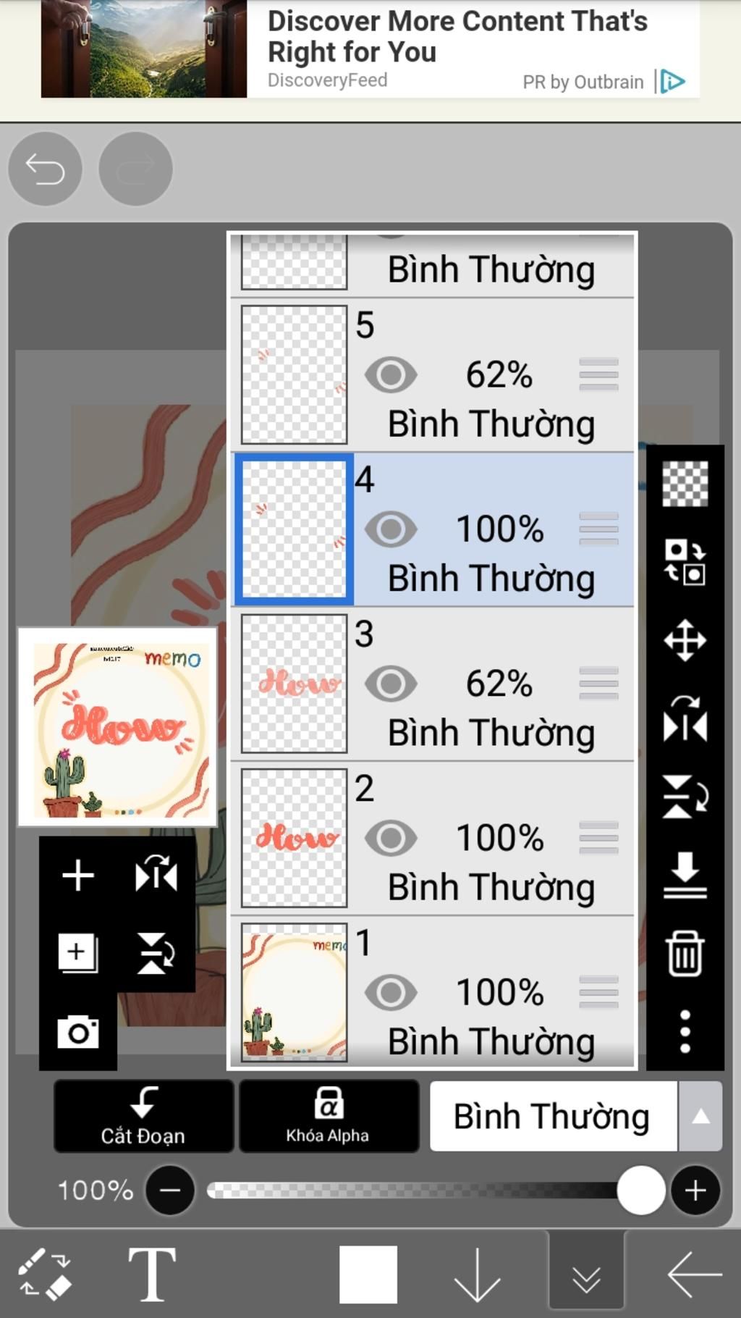Viewport: 741px width, 1318px height.
Task: Select the move layer cross-arrows icon
Action: point(685,640)
